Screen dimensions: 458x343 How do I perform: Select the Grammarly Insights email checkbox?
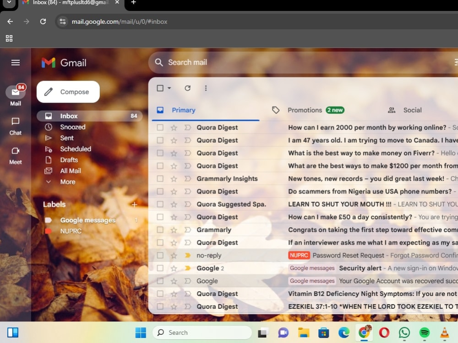(x=160, y=178)
